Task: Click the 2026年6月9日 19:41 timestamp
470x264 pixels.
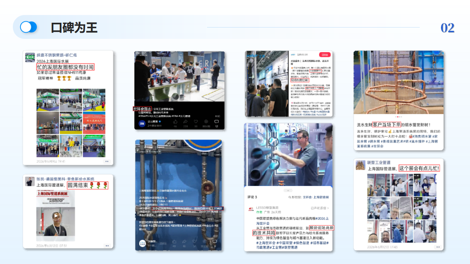Action: pyautogui.click(x=51, y=161)
